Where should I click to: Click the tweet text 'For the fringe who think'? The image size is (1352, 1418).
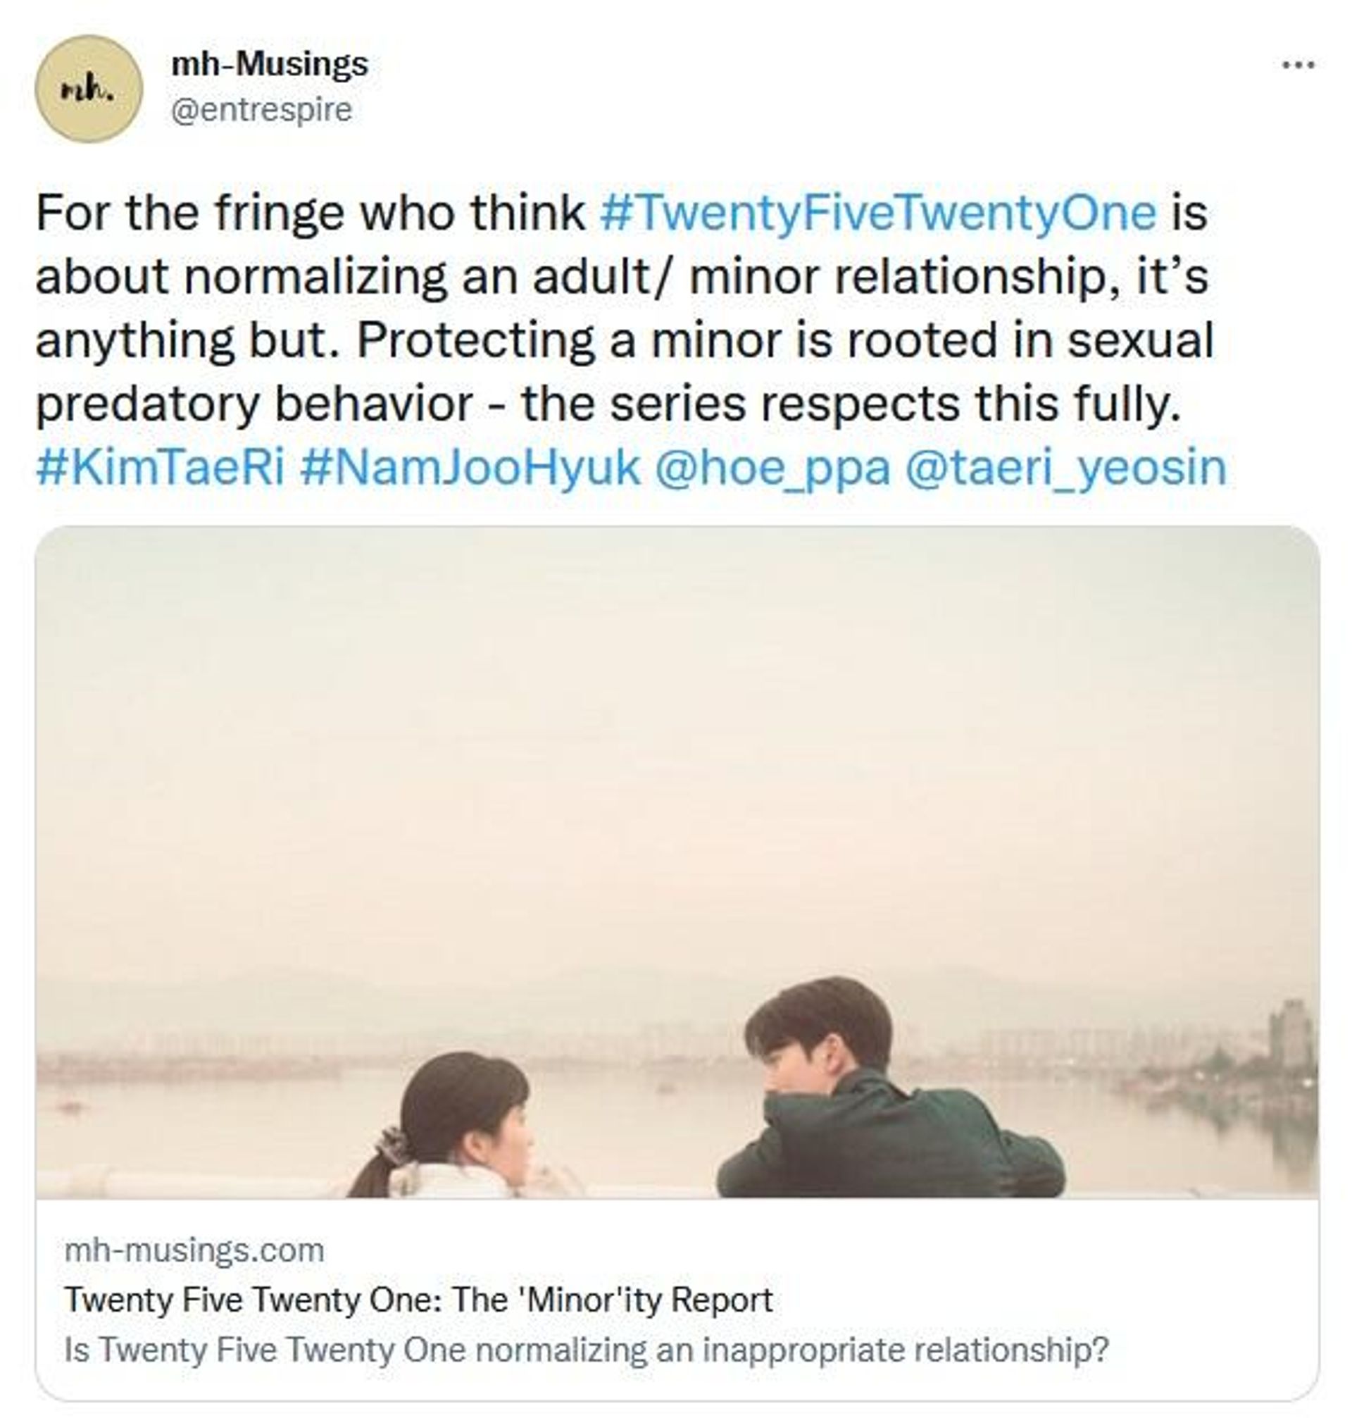pyautogui.click(x=311, y=213)
